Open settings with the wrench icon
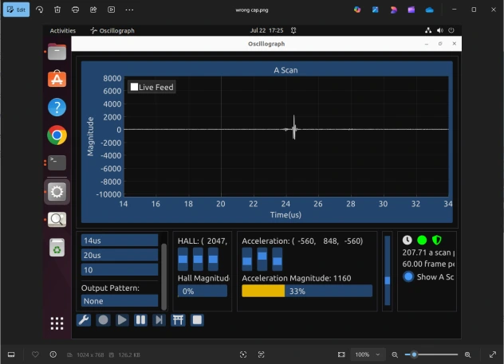Image resolution: width=504 pixels, height=364 pixels. (x=84, y=320)
